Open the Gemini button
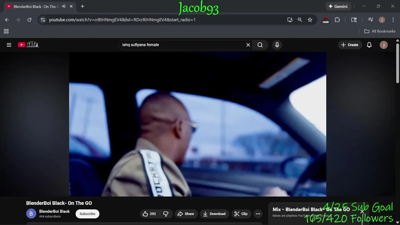Image resolution: width=400 pixels, height=225 pixels. 338,6
